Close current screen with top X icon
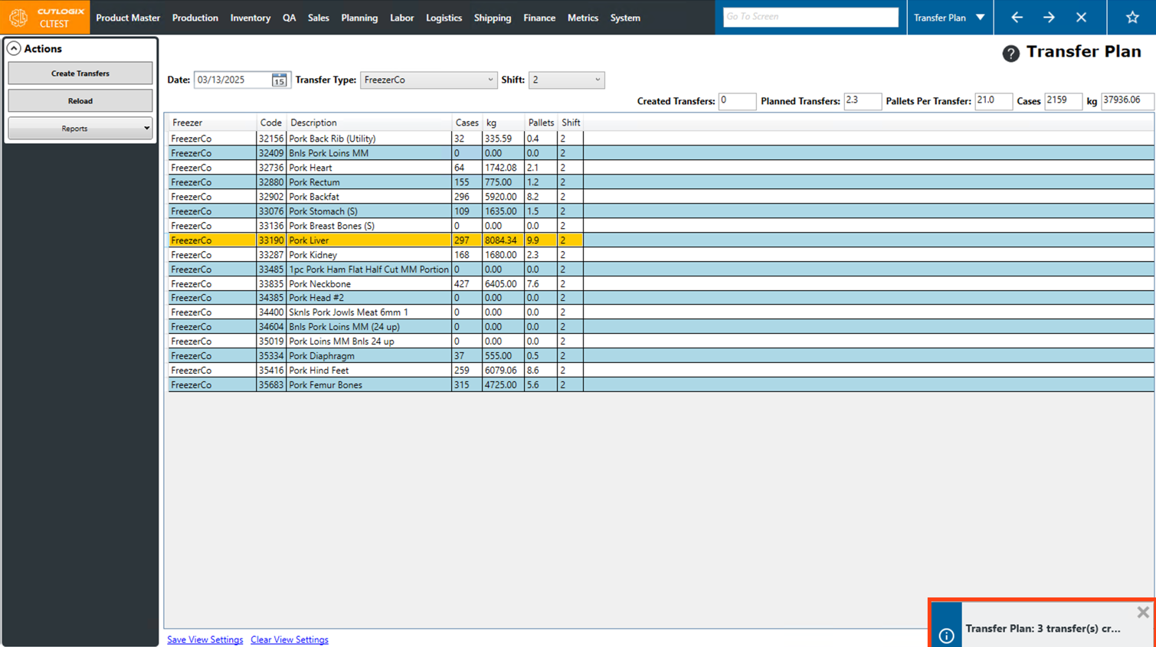Image resolution: width=1156 pixels, height=647 pixels. (1081, 18)
